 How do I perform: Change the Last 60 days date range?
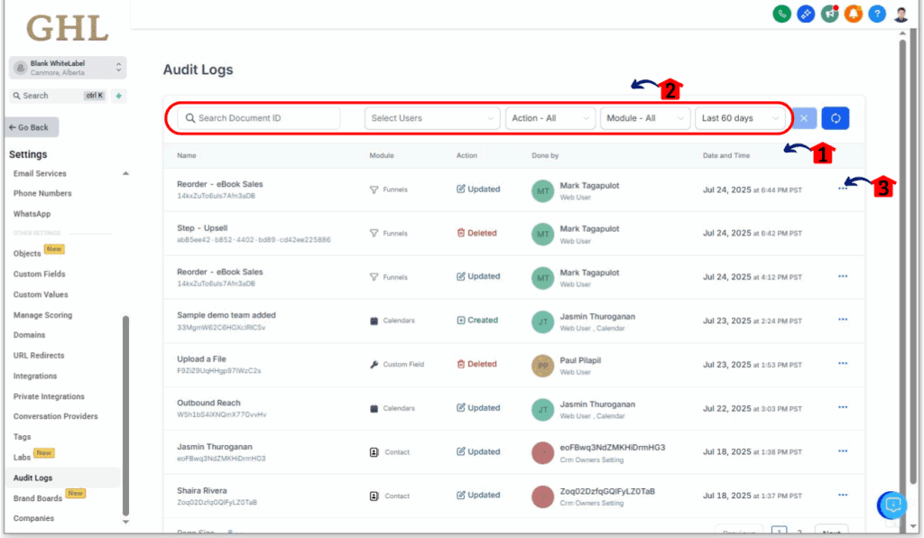click(x=740, y=117)
